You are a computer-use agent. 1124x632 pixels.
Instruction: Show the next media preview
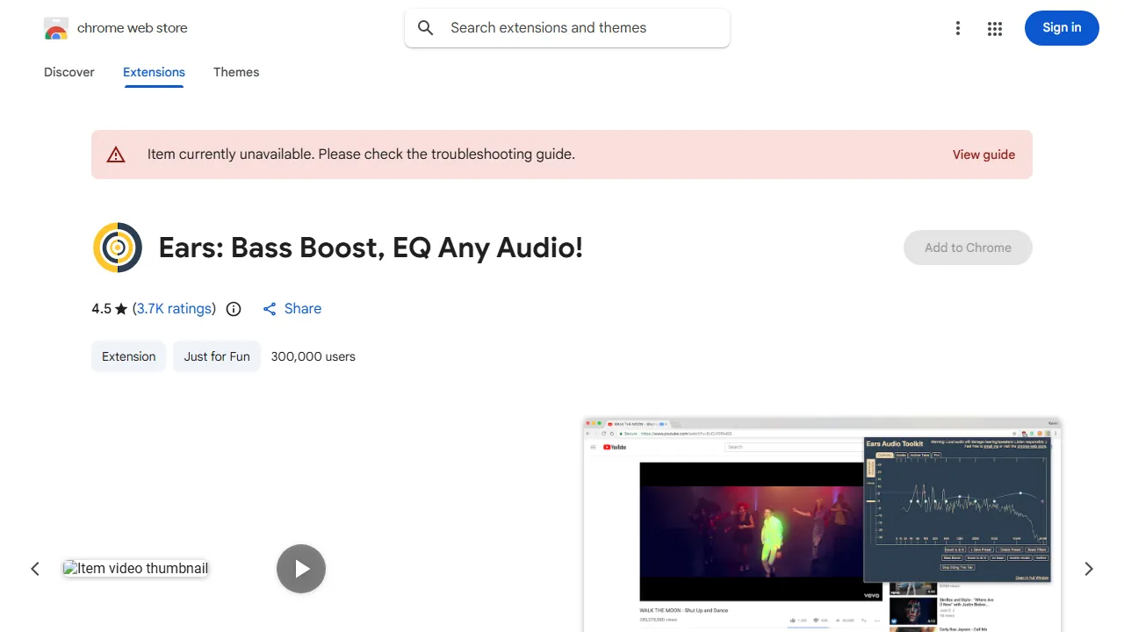[x=1088, y=569]
